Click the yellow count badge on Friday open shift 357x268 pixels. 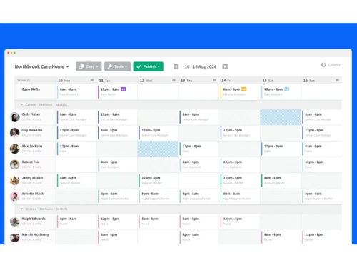[x=244, y=89]
